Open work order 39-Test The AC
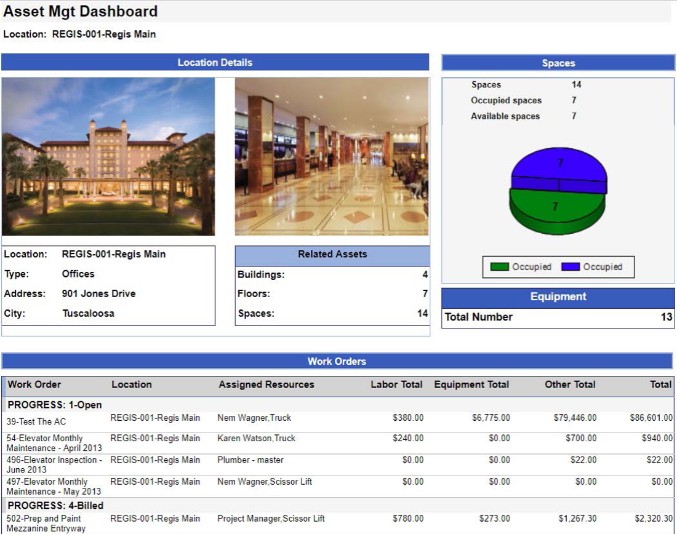677x534 pixels. [36, 422]
